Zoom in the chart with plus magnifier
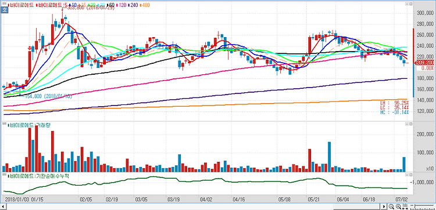 398,207
